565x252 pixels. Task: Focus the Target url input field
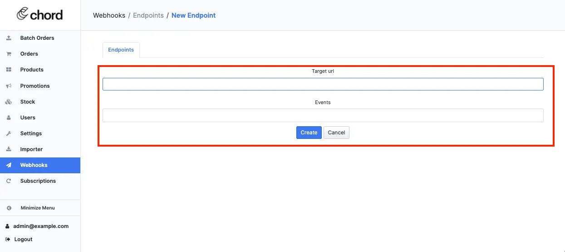[323, 84]
